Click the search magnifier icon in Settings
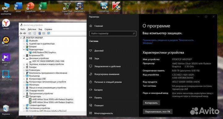223x119 pixels. pyautogui.click(x=134, y=33)
